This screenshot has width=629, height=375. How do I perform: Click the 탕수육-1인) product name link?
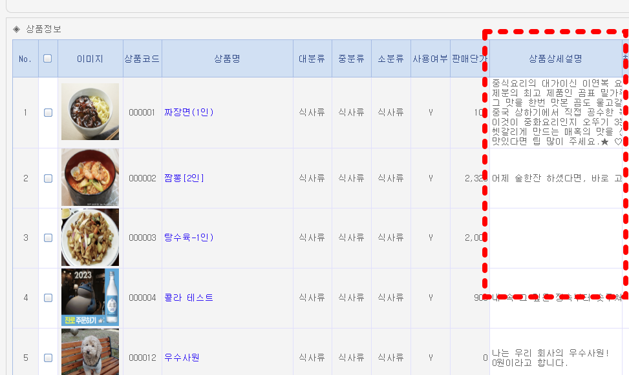[189, 238]
